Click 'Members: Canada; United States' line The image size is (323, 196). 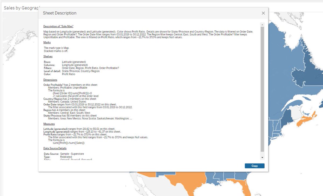(x=67, y=102)
